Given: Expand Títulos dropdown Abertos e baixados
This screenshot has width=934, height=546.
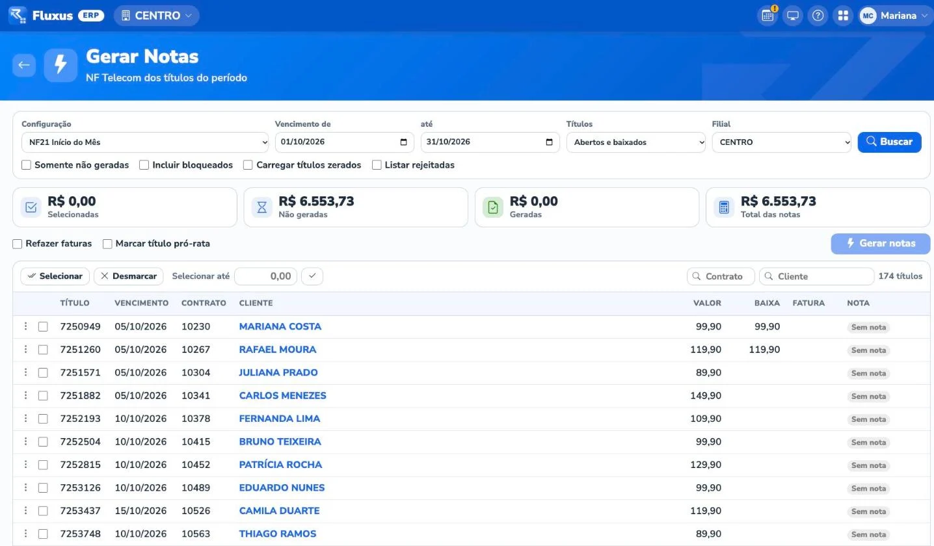Looking at the screenshot, I should tap(636, 142).
